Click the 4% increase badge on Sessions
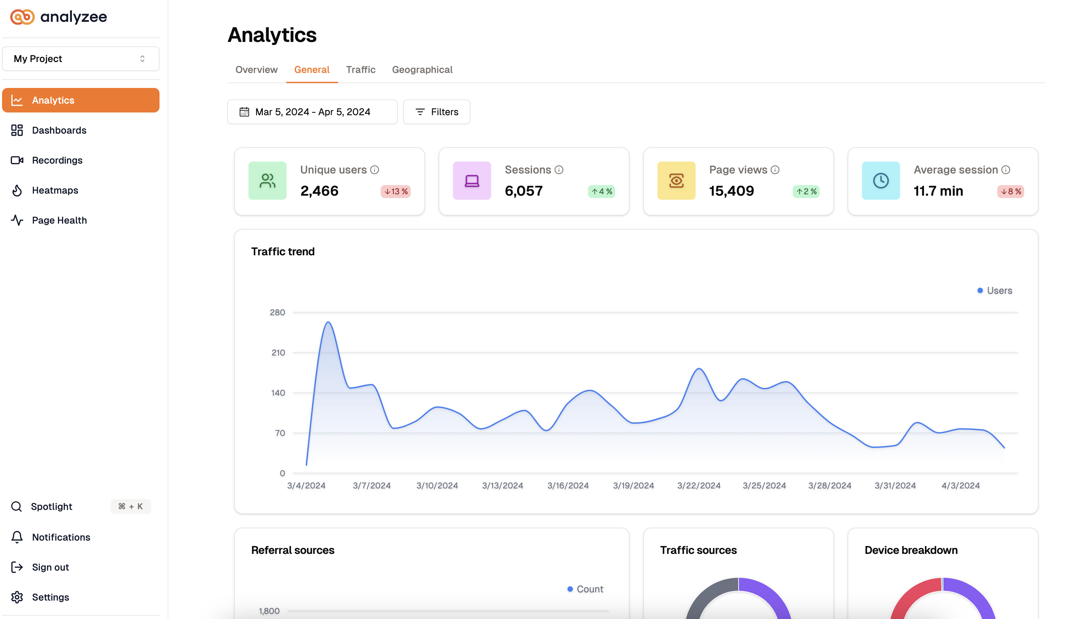This screenshot has width=1092, height=619. point(602,191)
